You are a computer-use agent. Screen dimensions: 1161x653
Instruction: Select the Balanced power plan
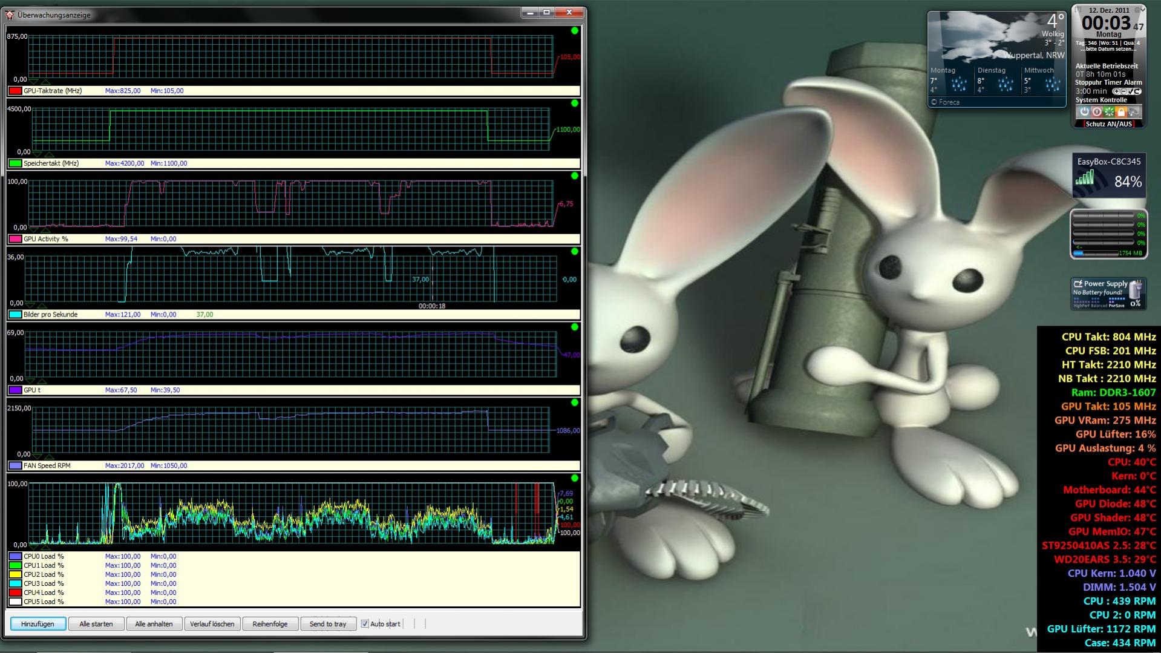pyautogui.click(x=1098, y=306)
